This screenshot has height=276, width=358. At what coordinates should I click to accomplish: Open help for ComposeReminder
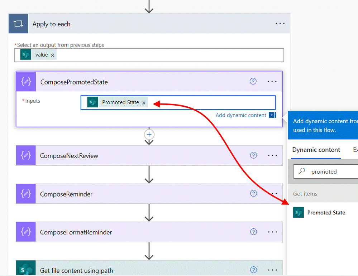pos(253,193)
